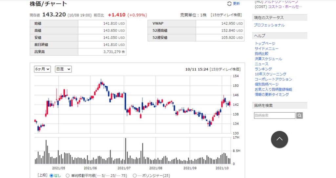Open the トップページ help link
Screen dimensions: 336x178
[265, 43]
